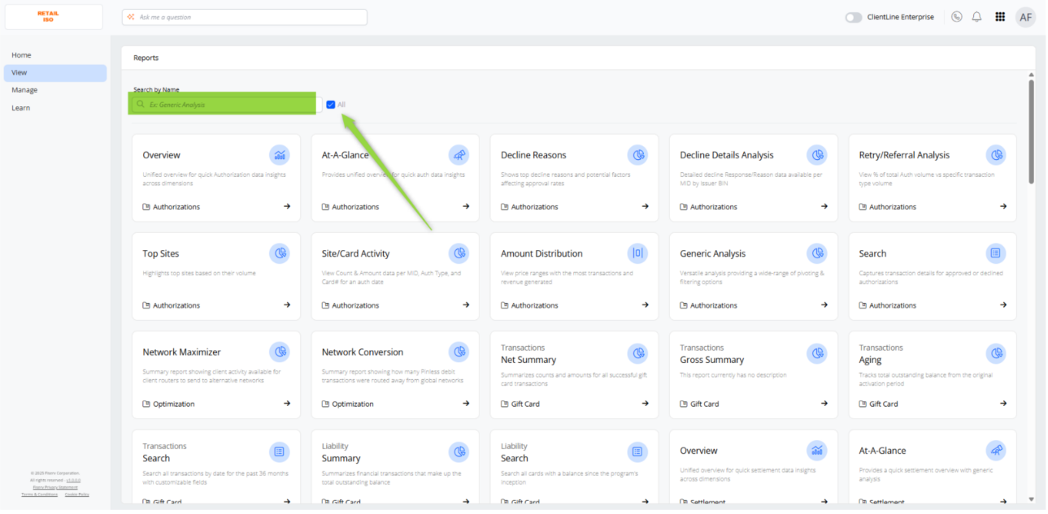Screen dimensions: 1048x514
Task: Open the AF user avatar menu
Action: (x=1025, y=17)
